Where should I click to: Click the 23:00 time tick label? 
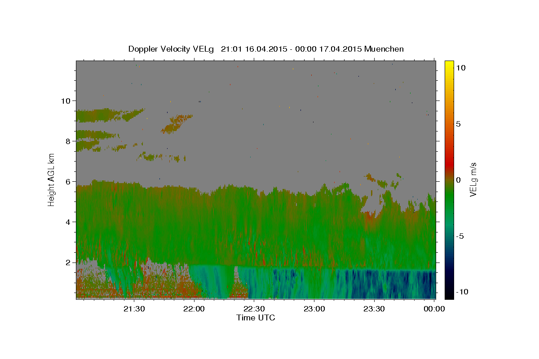point(314,309)
